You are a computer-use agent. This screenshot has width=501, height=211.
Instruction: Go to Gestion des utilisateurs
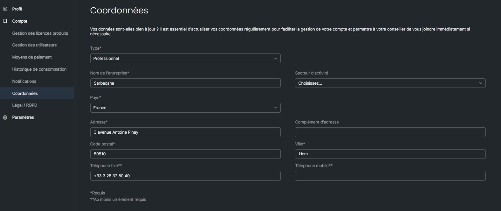tap(34, 45)
